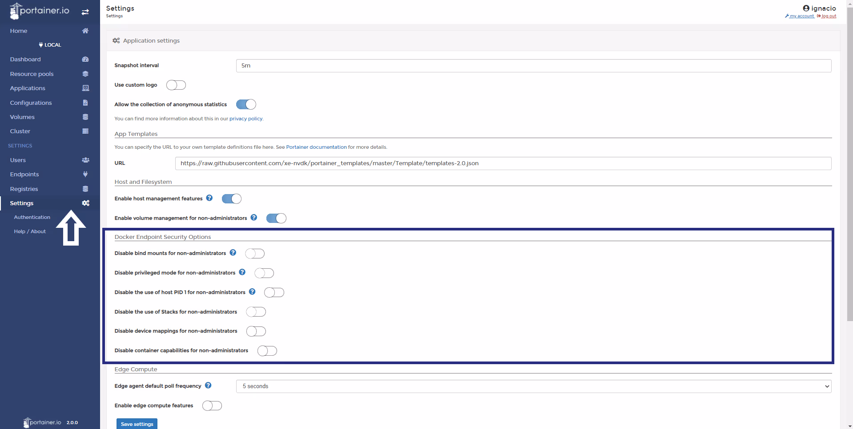The height and width of the screenshot is (429, 853).
Task: Toggle anonymous statistics collection switch
Action: click(246, 104)
